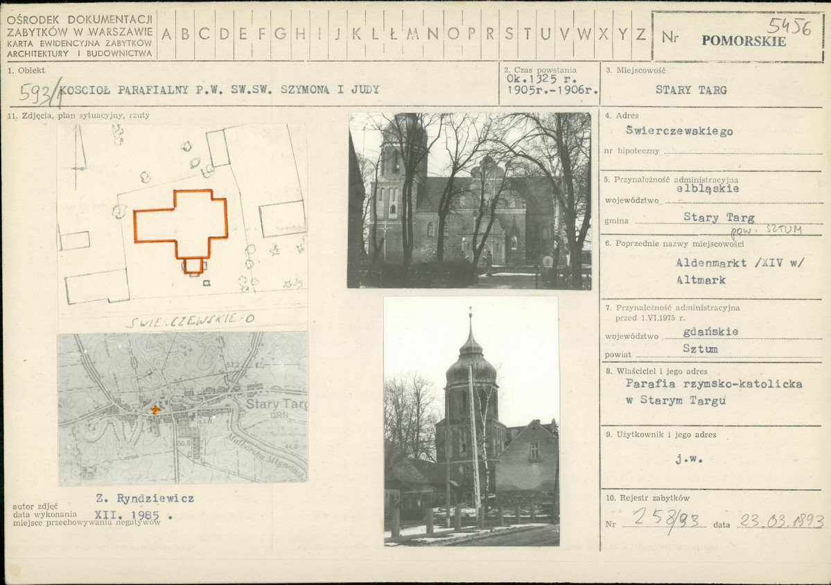This screenshot has height=585, width=831.
Task: Click '10. Rejestr zabytków' label
Action: 647,498
